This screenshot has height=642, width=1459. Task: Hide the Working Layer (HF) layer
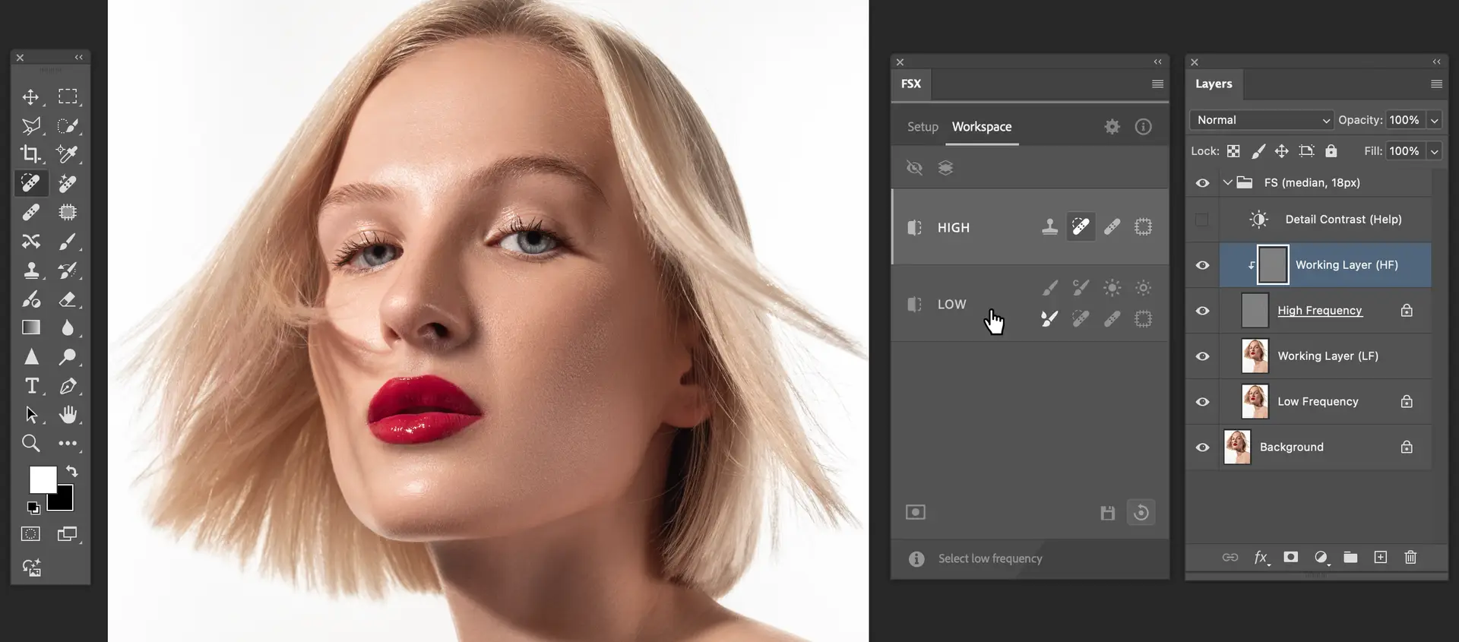[x=1202, y=265]
